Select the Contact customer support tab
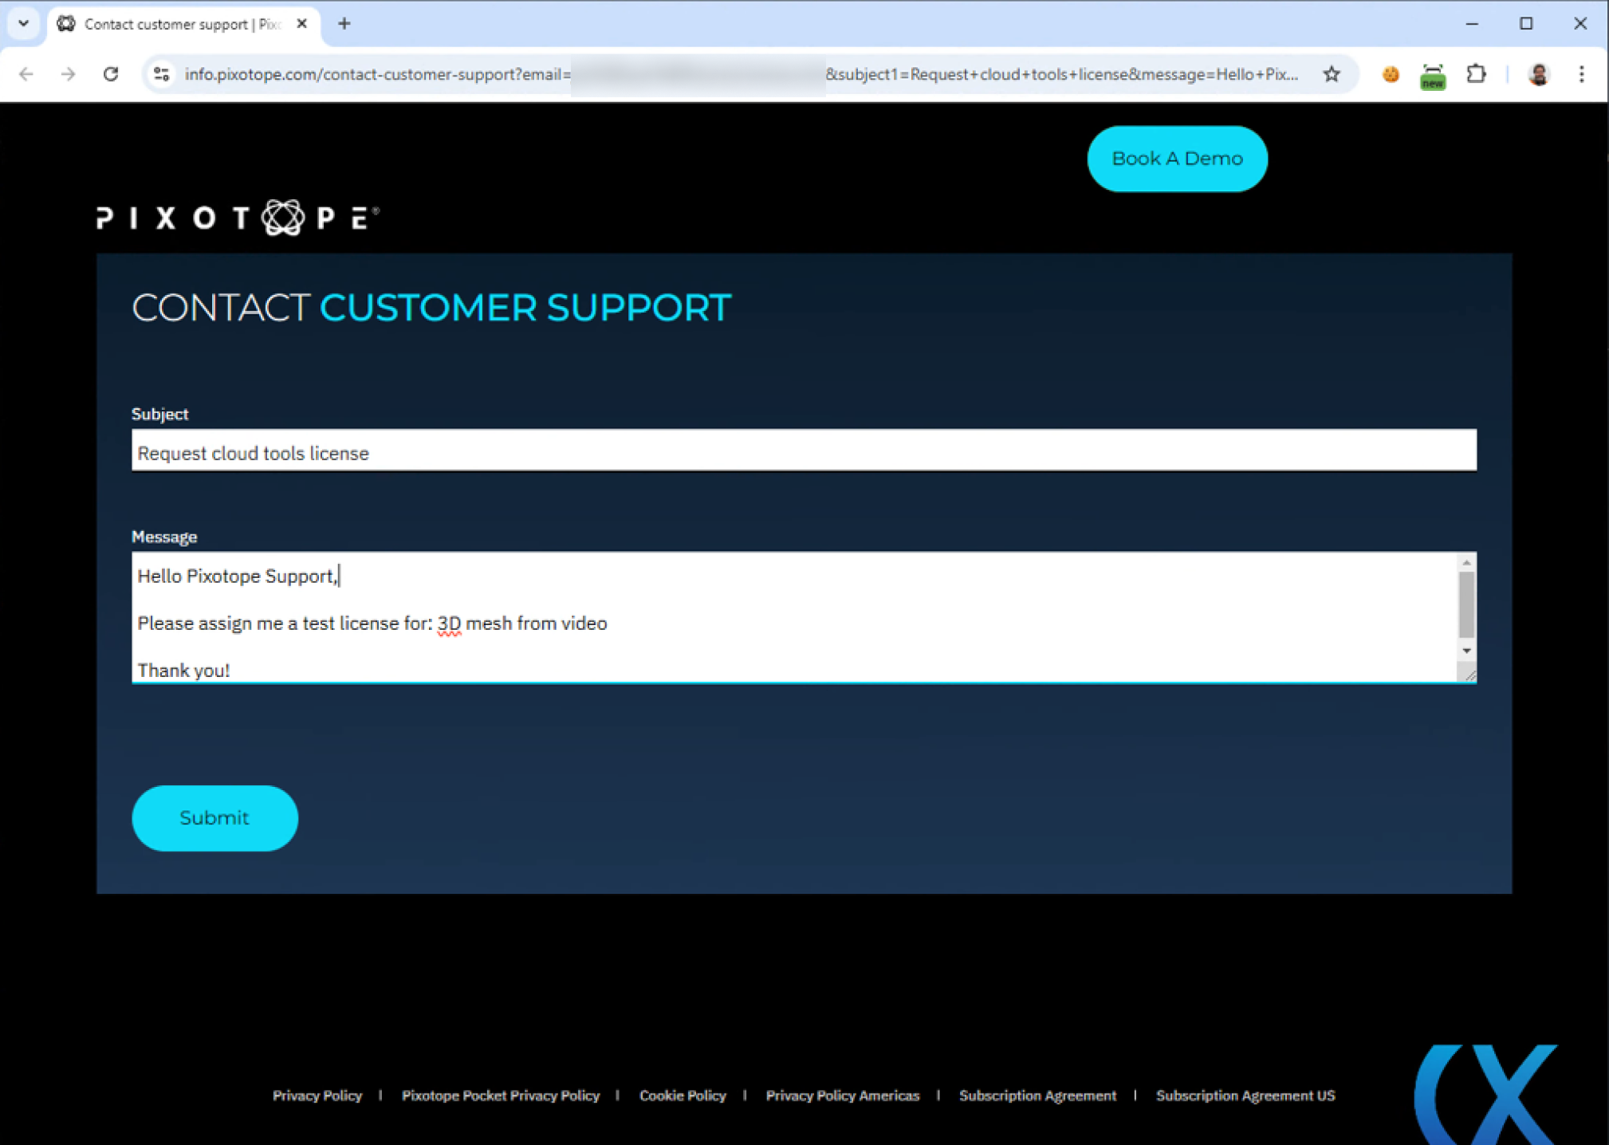 [182, 24]
